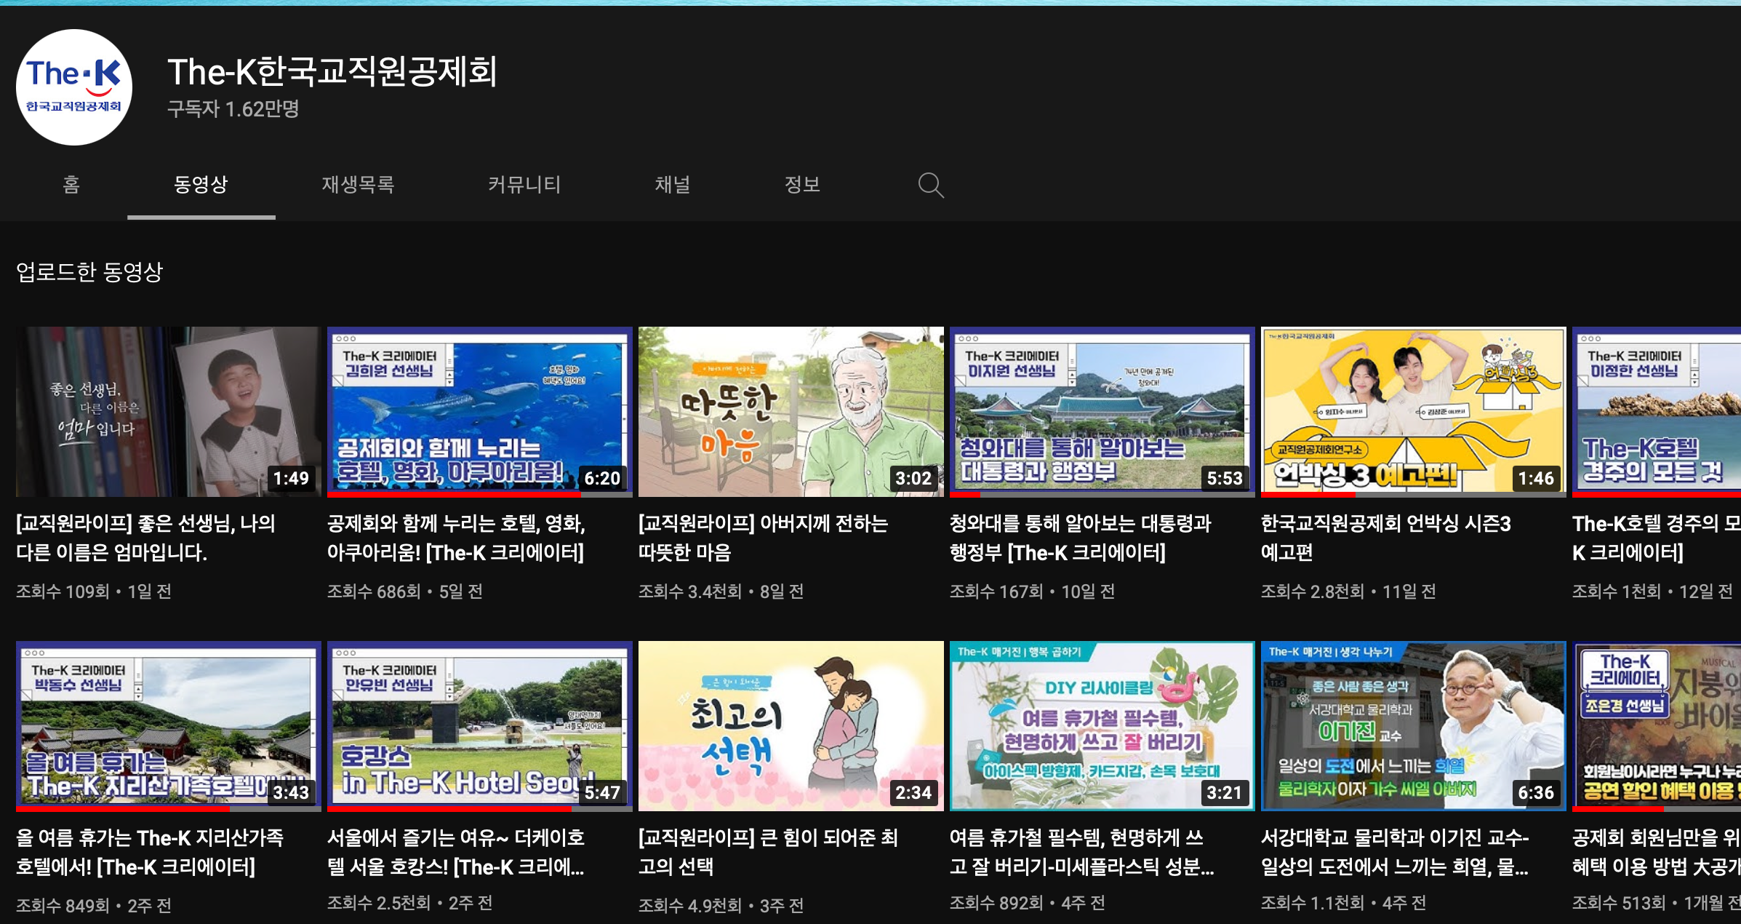This screenshot has width=1741, height=924.
Task: Select the 채널 tab
Action: (x=673, y=185)
